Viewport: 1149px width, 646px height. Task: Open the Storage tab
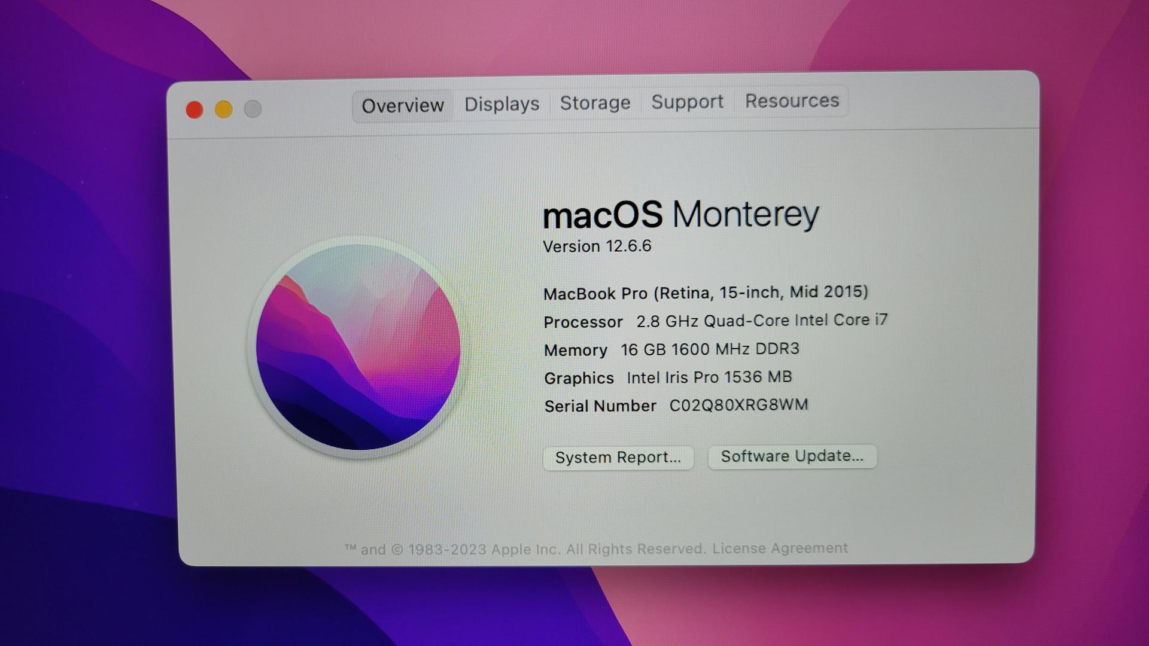[x=595, y=103]
